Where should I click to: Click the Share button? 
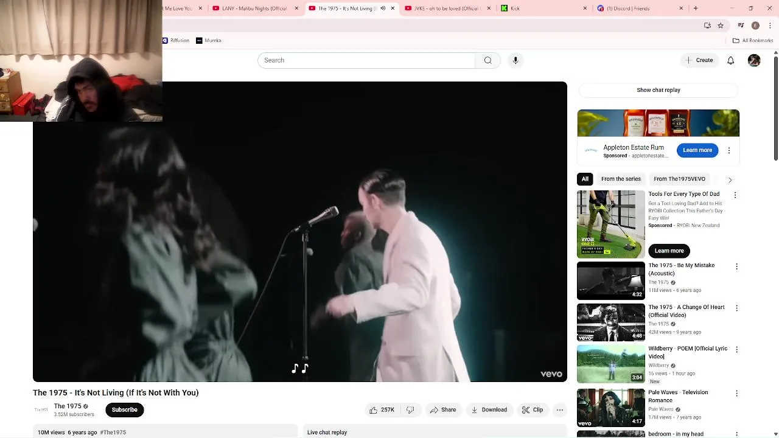[x=442, y=410]
